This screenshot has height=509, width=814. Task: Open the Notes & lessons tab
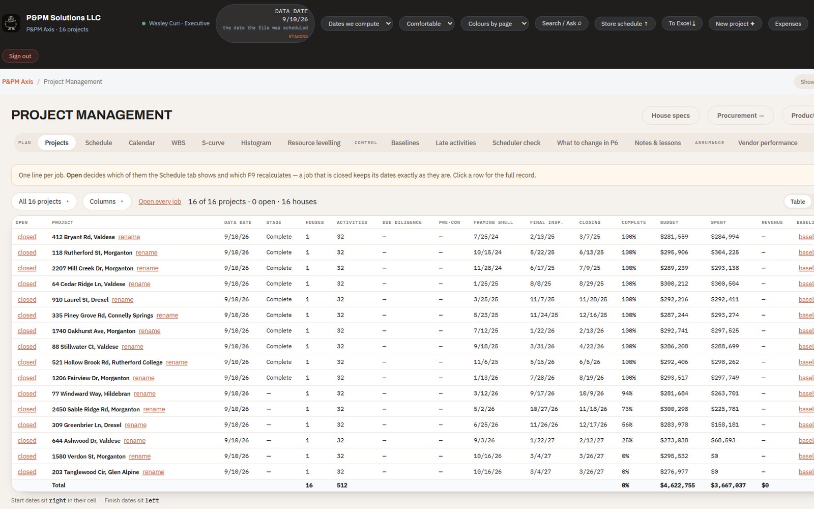pyautogui.click(x=657, y=143)
